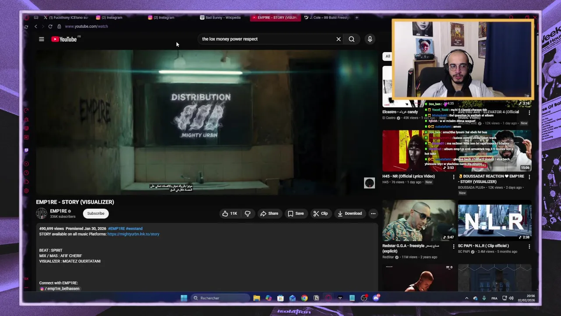Subscribe to the EMP1RE channel
This screenshot has height=316, width=561.
click(96, 213)
